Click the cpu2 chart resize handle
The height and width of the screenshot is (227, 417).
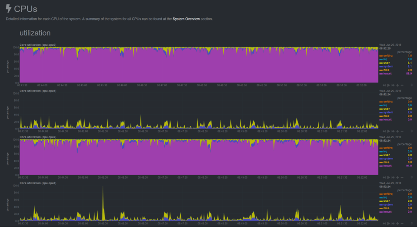[x=412, y=177]
